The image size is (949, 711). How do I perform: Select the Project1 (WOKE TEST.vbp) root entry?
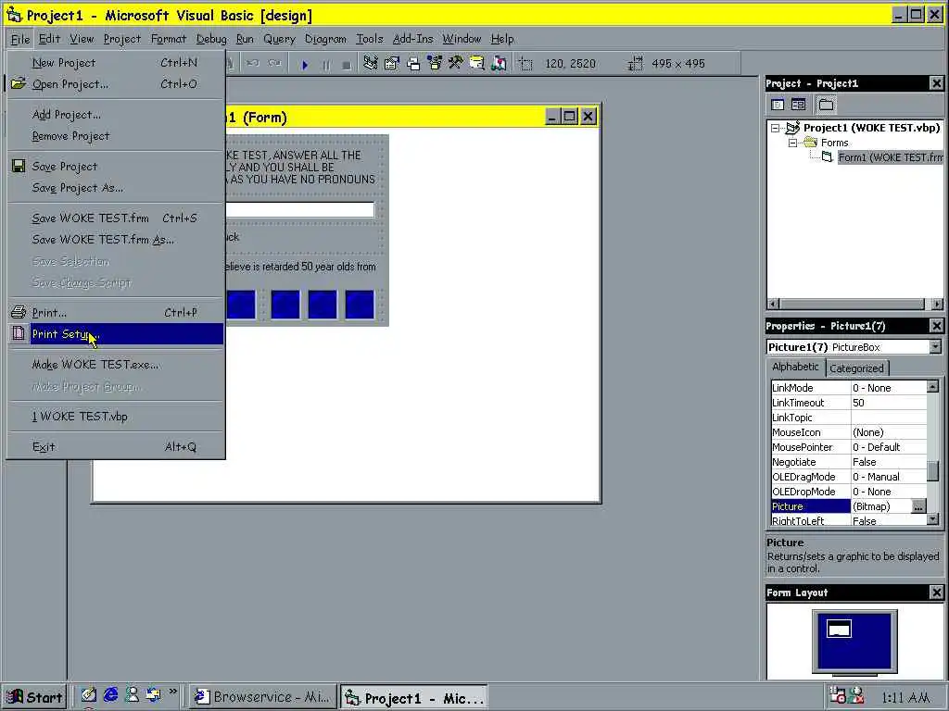(x=871, y=128)
